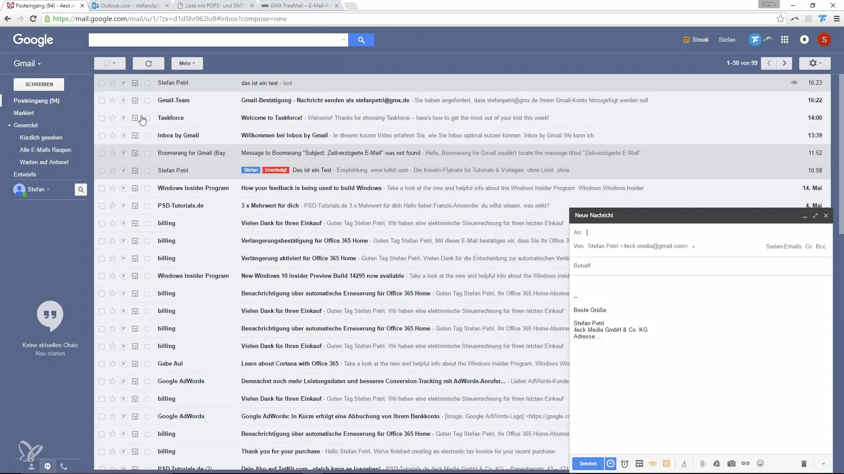Screen dimensions: 844x474
Task: Click Neu starten chat link
Action: click(50, 354)
